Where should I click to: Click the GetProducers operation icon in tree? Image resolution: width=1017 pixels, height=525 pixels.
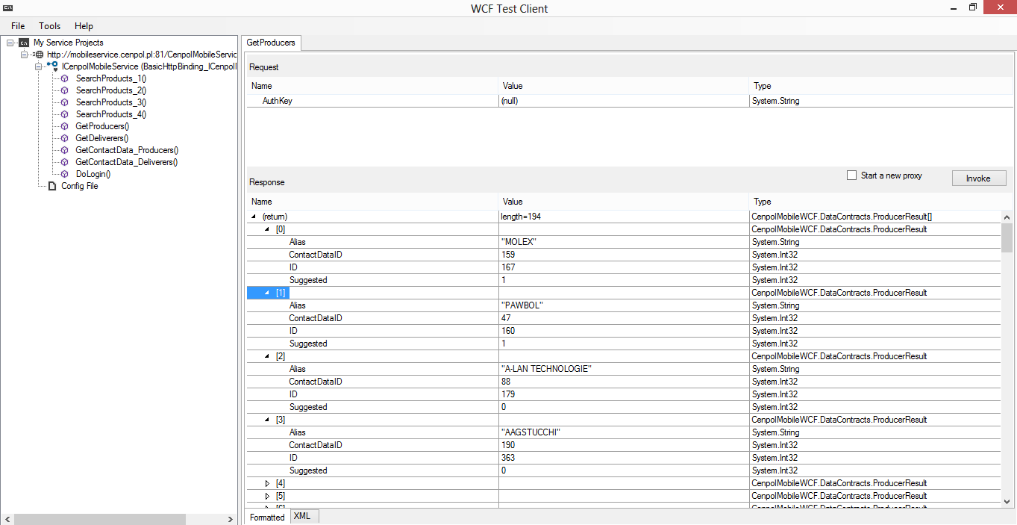tap(64, 126)
